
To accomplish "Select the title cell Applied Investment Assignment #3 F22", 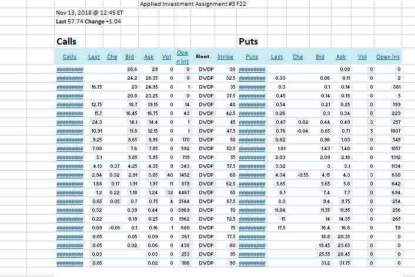I will pyautogui.click(x=193, y=4).
